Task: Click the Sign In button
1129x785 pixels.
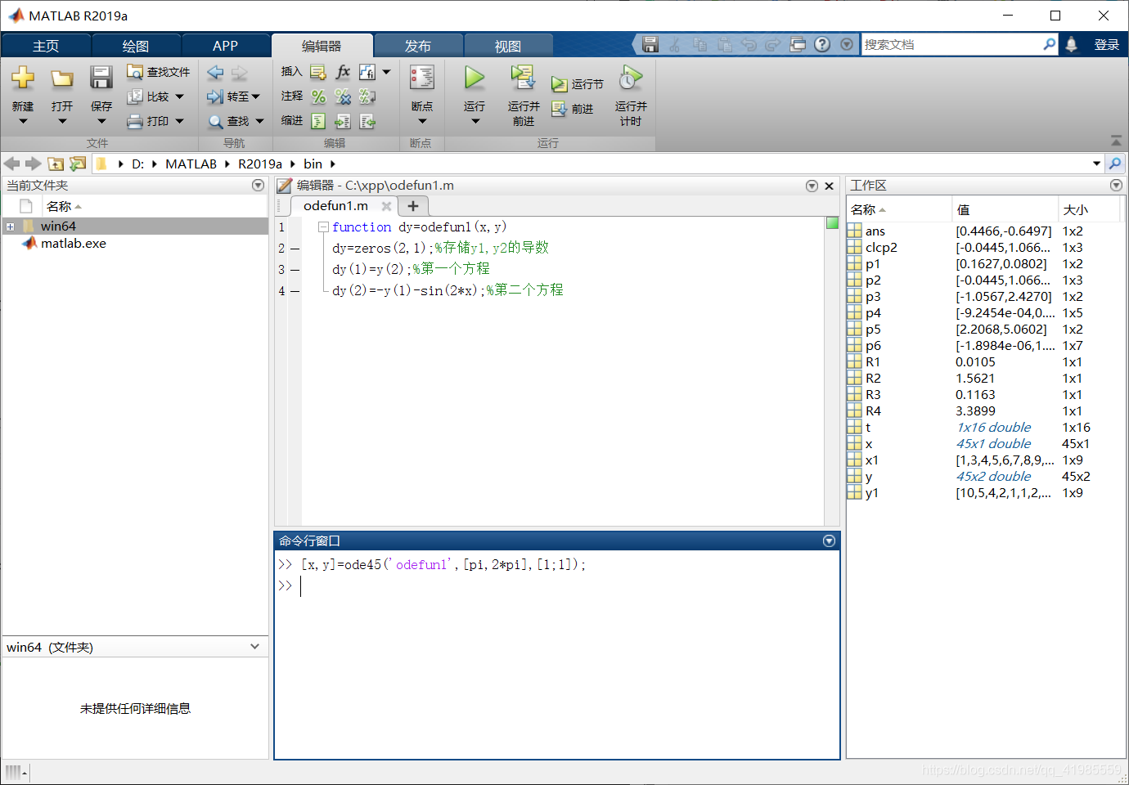Action: (x=1106, y=44)
